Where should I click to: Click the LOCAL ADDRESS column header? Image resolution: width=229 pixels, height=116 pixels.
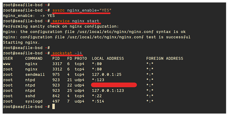click(108, 59)
